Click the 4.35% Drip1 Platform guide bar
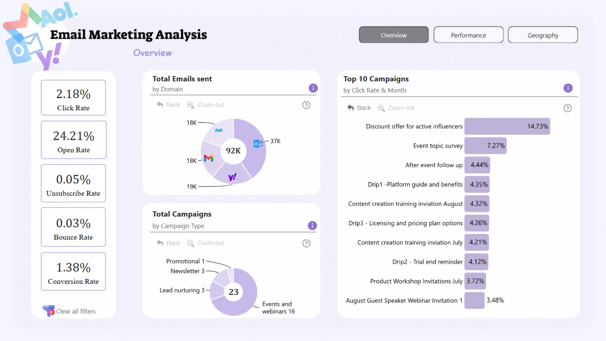This screenshot has height=341, width=606. pyautogui.click(x=477, y=184)
